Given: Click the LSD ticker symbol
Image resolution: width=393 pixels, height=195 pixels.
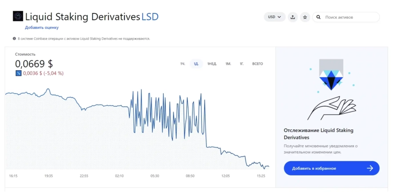Looking at the screenshot, I should point(150,17).
